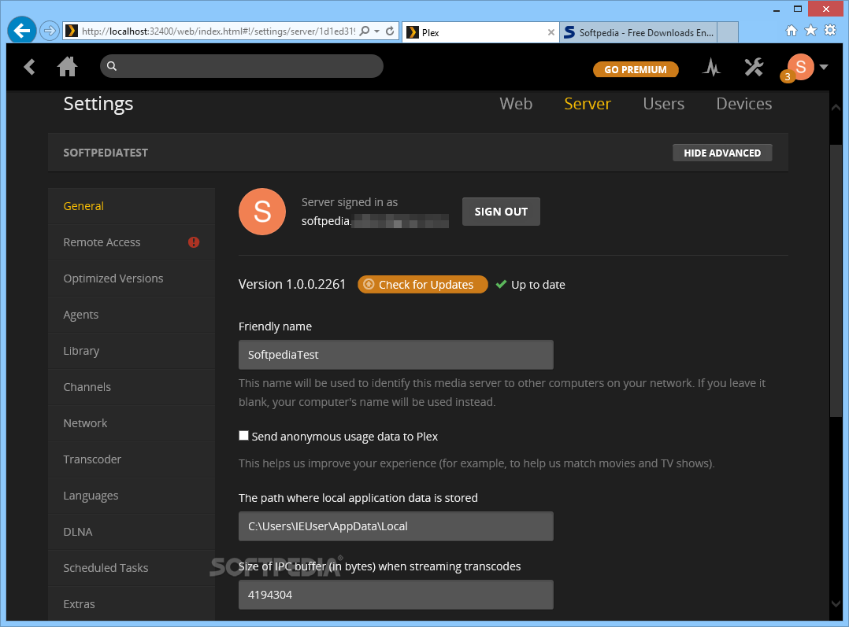This screenshot has height=627, width=849.
Task: Click the browser URL address field
Action: [x=218, y=31]
